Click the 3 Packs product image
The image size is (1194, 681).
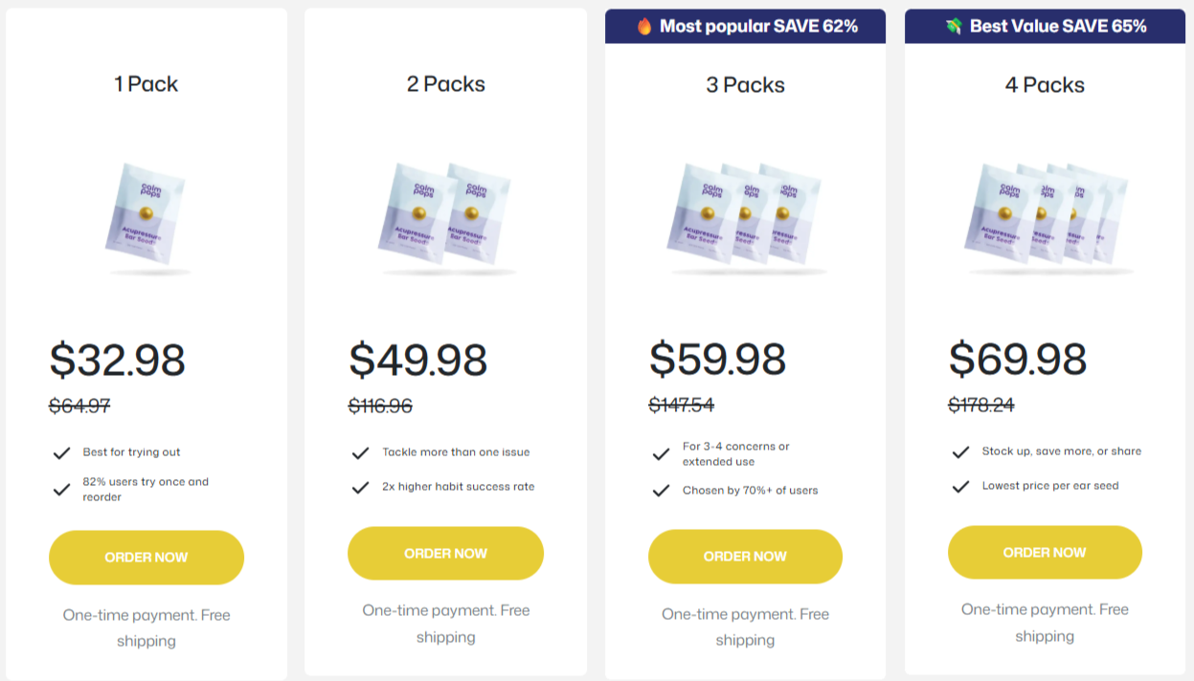pyautogui.click(x=745, y=214)
